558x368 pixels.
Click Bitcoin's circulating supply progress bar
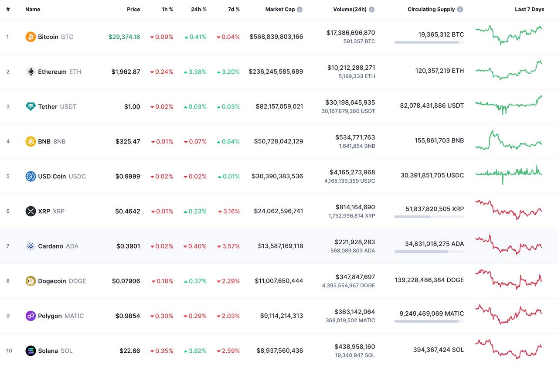pos(429,42)
